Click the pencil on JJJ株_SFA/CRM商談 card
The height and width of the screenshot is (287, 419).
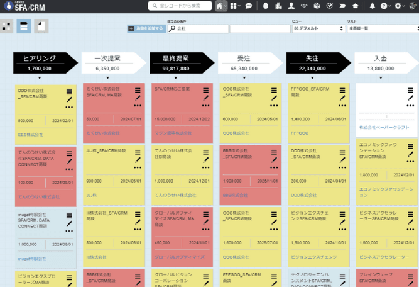coord(138,160)
